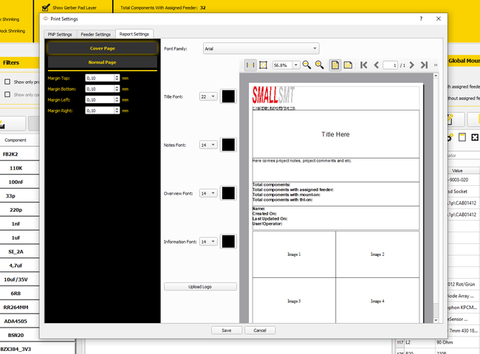Open the Font Family dropdown
The height and width of the screenshot is (354, 480).
coord(261,49)
